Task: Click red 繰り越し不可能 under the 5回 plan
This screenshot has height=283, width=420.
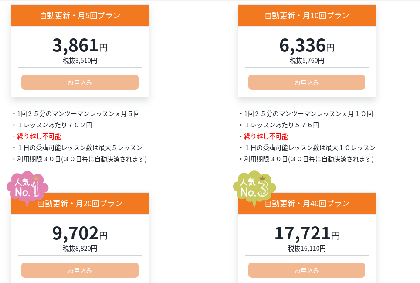Action: [39, 136]
